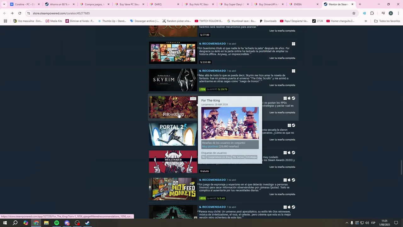Screen dimensions: 403x227
Task: Reload the Steam curator page
Action: point(20,13)
